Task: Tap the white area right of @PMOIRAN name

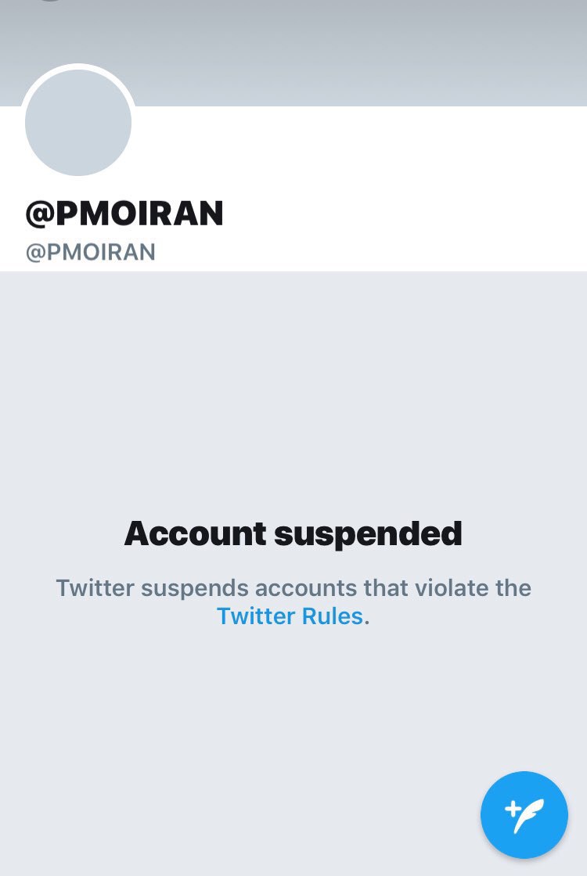Action: (407, 214)
